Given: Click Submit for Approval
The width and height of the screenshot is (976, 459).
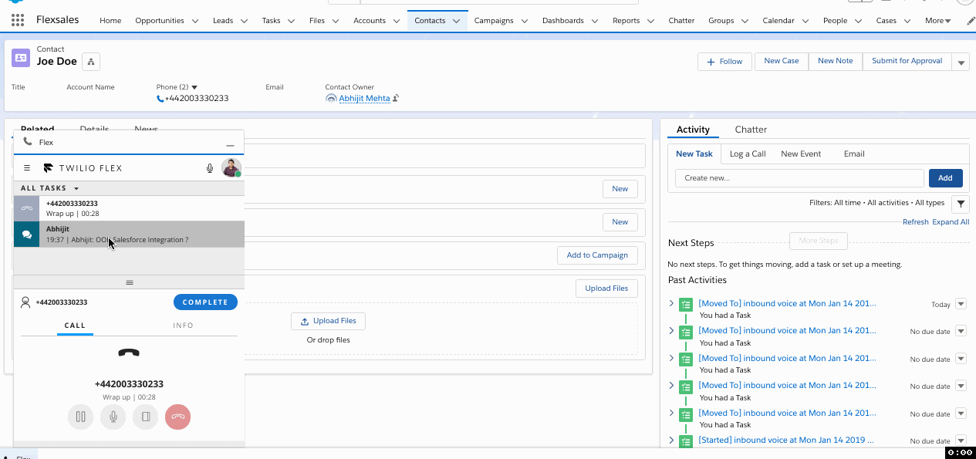Looking at the screenshot, I should point(907,61).
